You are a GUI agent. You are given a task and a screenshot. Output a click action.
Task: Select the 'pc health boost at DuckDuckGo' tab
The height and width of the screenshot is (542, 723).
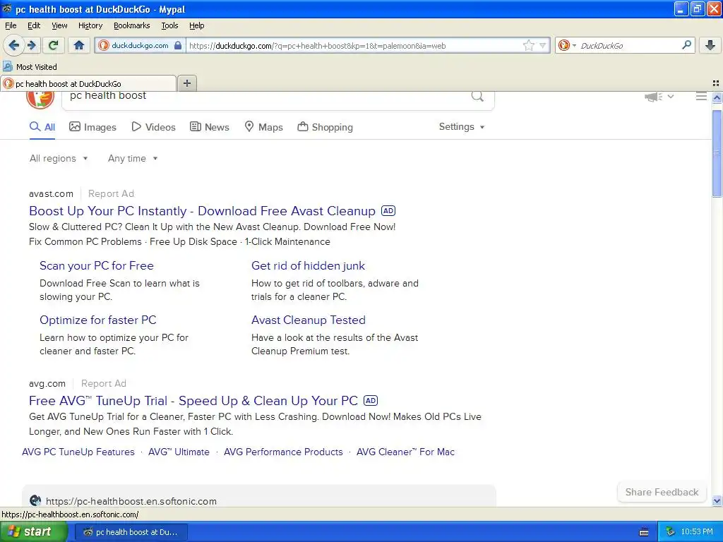(88, 83)
